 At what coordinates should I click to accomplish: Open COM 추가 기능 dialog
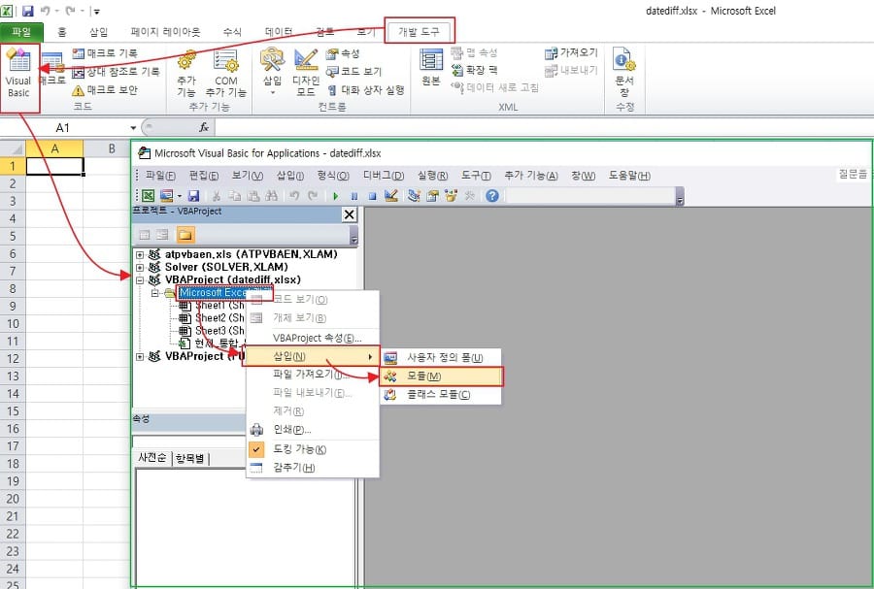[225, 74]
